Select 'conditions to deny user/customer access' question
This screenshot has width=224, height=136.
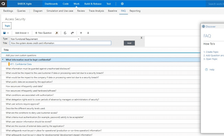(x=101, y=113)
